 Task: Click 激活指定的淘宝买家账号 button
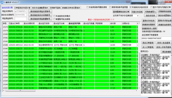click(x=40, y=11)
